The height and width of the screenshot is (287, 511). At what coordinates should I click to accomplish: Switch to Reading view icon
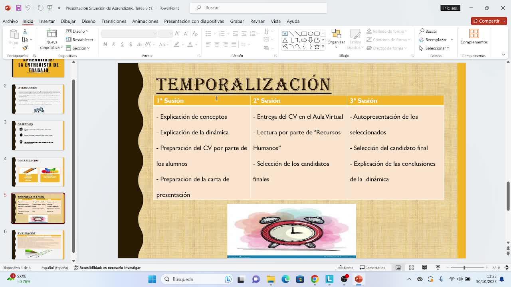pyautogui.click(x=424, y=267)
